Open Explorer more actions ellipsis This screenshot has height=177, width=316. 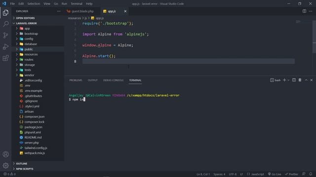click(59, 11)
